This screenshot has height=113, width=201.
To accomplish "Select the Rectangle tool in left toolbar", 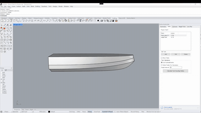I will (8, 46).
